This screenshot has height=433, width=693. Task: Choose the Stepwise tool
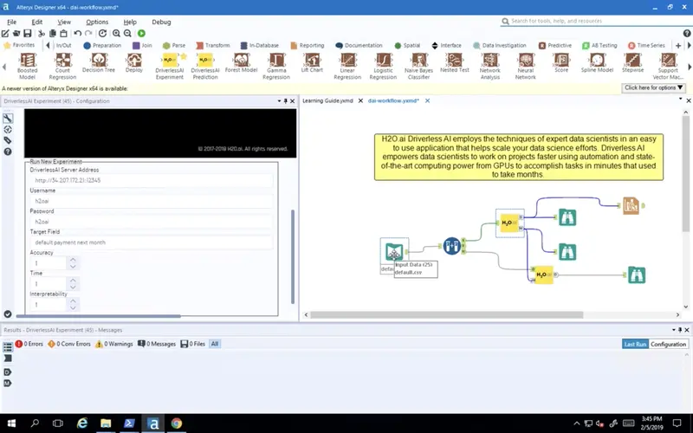[632, 63]
